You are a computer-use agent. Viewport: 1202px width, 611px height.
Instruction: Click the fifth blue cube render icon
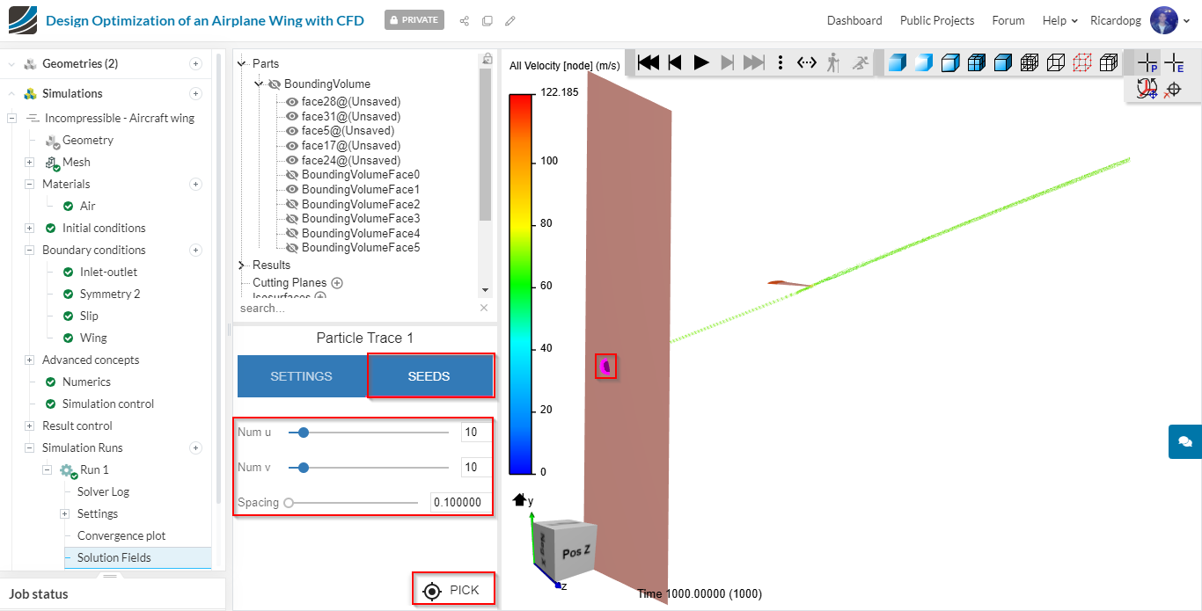(x=1002, y=62)
